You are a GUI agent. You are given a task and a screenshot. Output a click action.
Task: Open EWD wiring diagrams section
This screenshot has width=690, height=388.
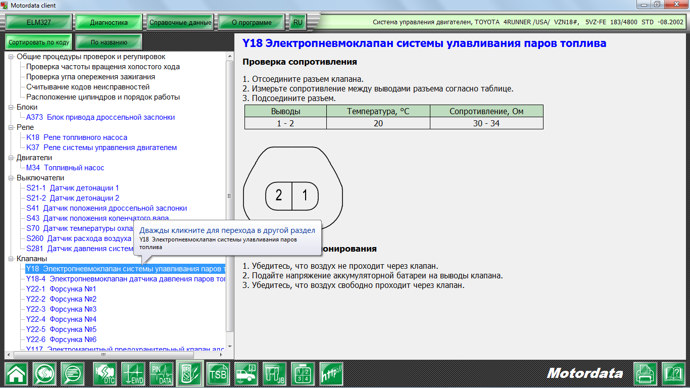(133, 374)
